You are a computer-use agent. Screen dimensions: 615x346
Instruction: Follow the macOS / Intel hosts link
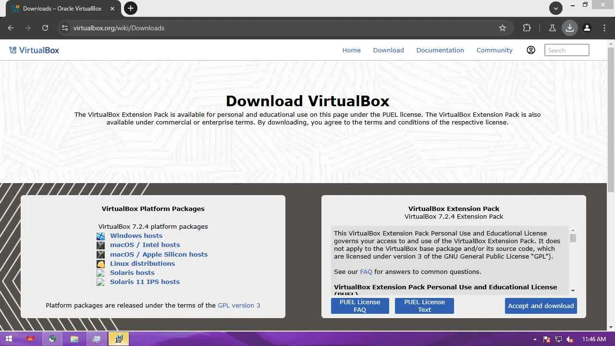click(x=145, y=245)
